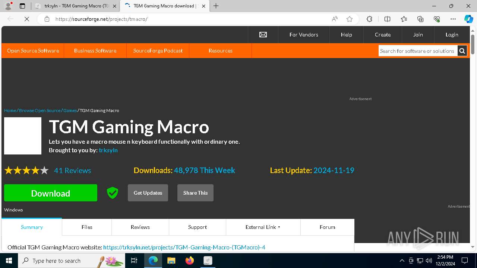This screenshot has height=268, width=477.
Task: Click the green shield security badge
Action: (112, 193)
